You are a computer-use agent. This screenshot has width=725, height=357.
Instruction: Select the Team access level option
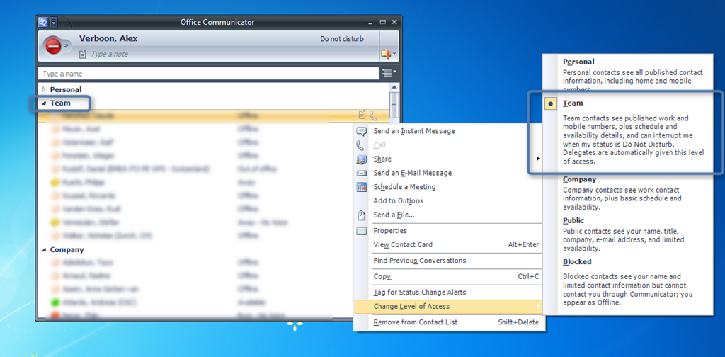coord(573,103)
